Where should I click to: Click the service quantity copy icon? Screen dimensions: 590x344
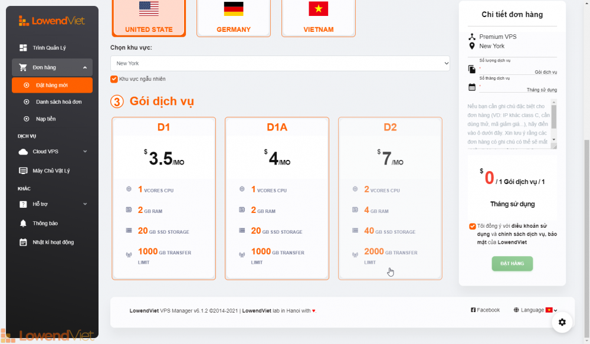(x=472, y=69)
